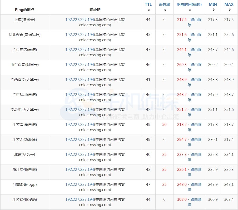Sort by 响应时间(毫秒) column

coord(189,7)
